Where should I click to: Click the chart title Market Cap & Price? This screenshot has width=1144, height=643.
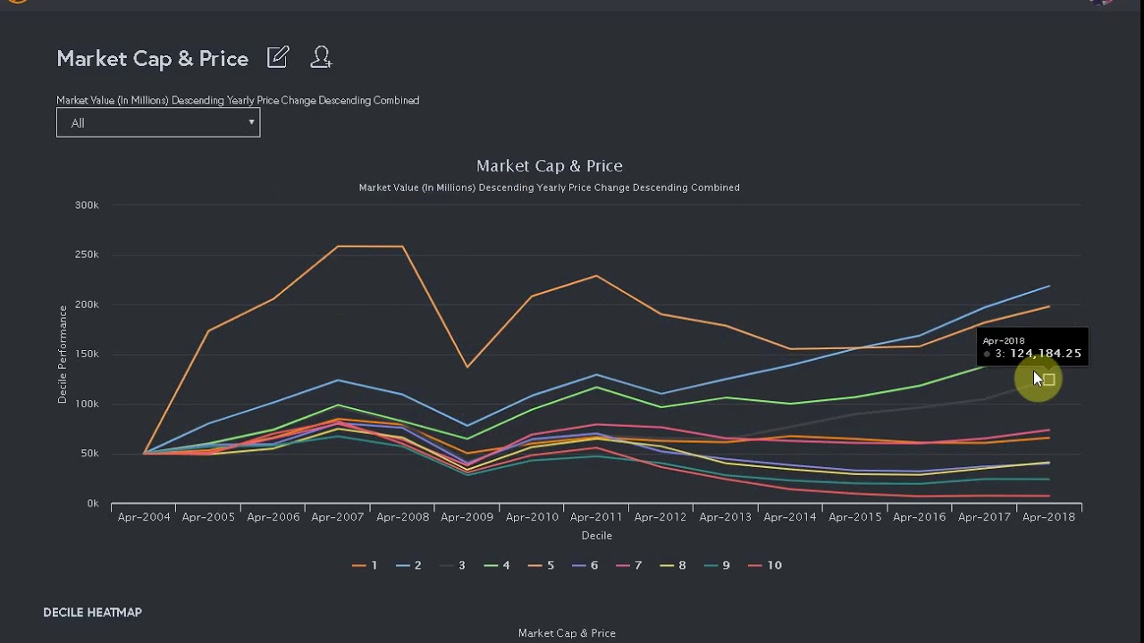550,166
